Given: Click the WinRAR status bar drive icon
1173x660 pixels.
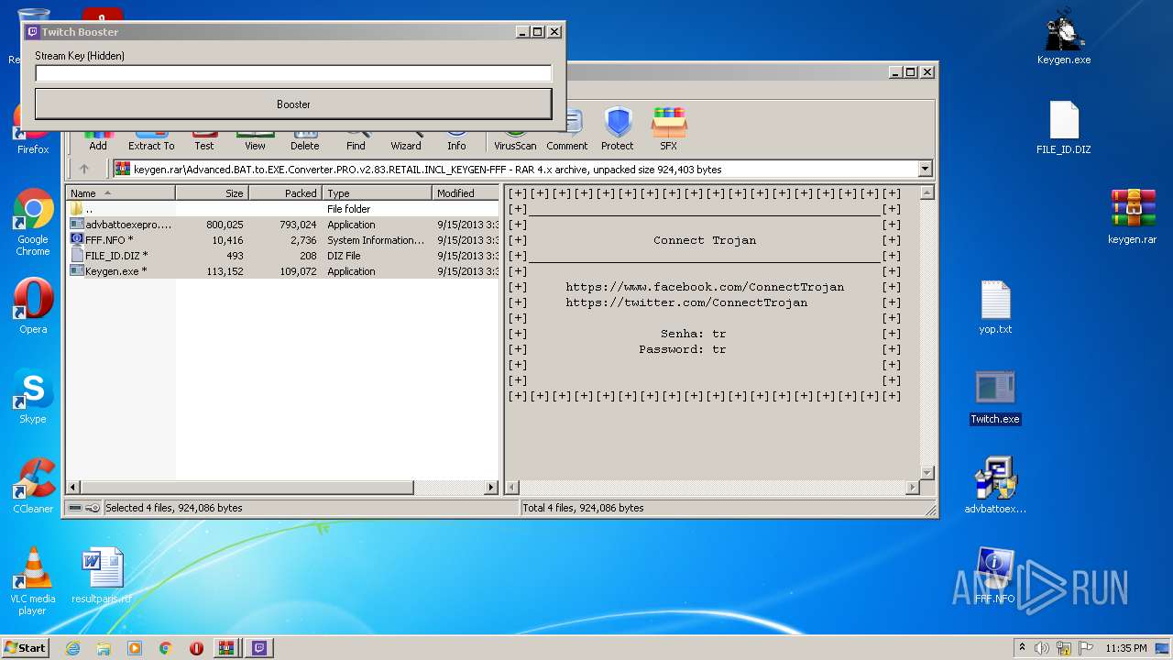Looking at the screenshot, I should (x=76, y=508).
